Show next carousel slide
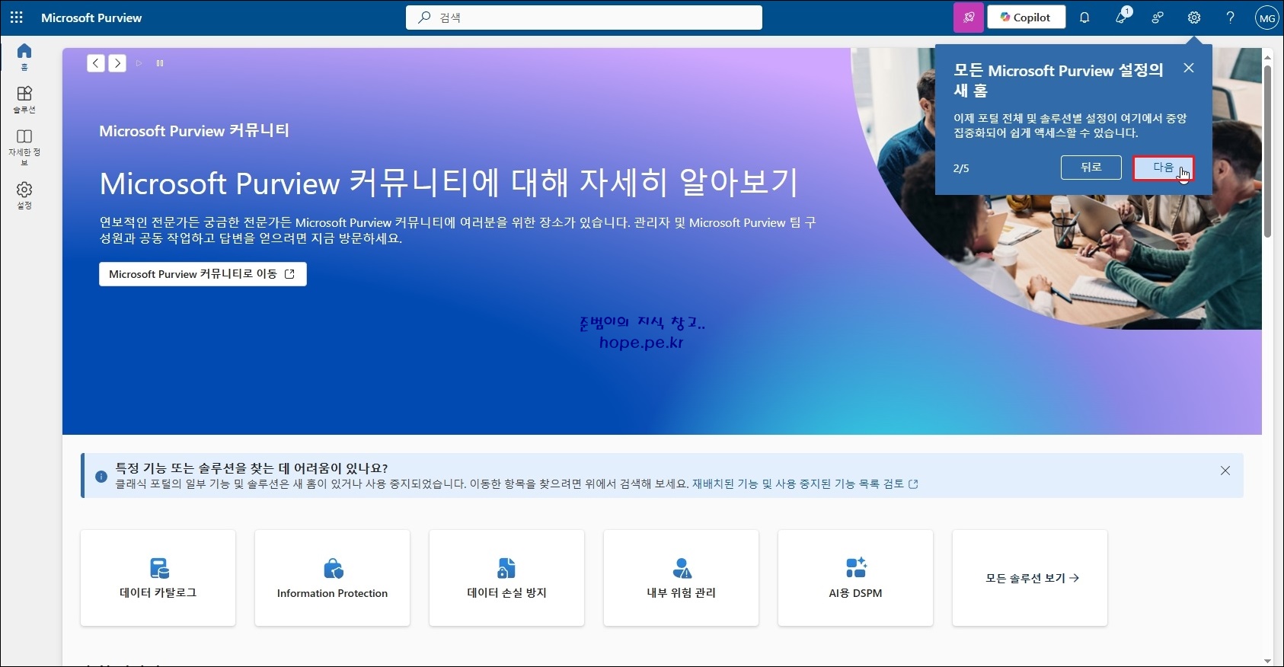The image size is (1284, 667). click(x=117, y=63)
